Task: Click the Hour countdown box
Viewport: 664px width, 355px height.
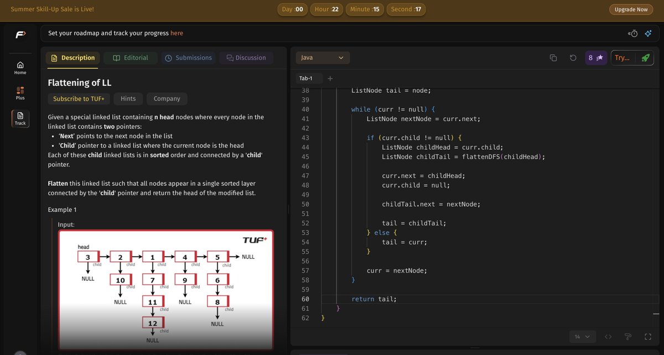Action: tap(326, 9)
